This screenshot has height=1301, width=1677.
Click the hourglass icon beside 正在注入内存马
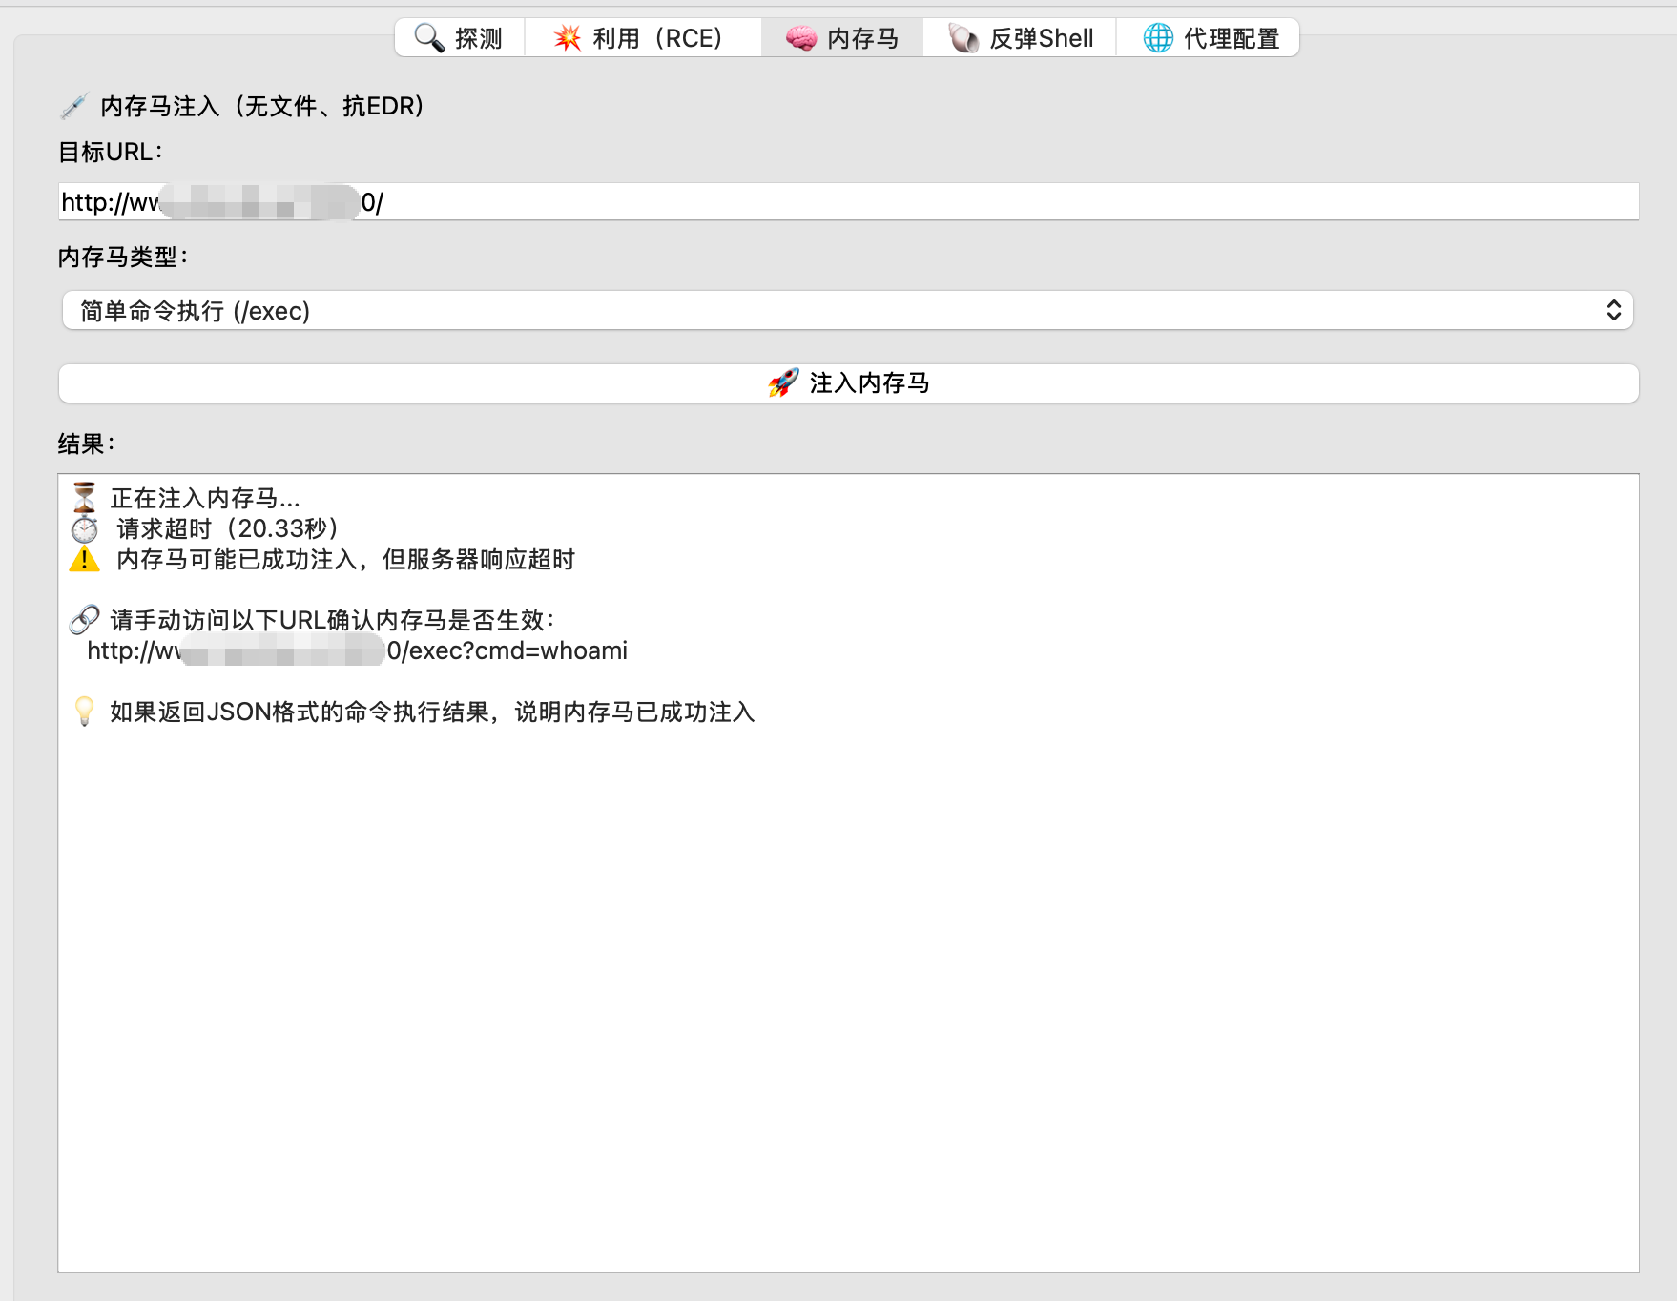click(x=84, y=496)
